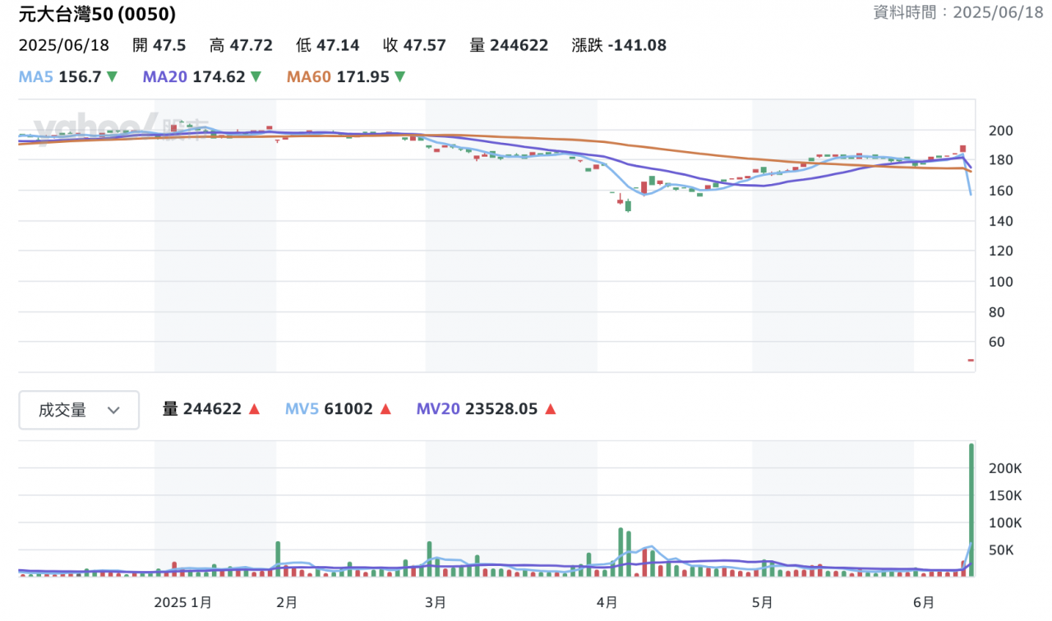This screenshot has width=1052, height=621.
Task: Click the 80 price axis label
Action: pos(998,312)
